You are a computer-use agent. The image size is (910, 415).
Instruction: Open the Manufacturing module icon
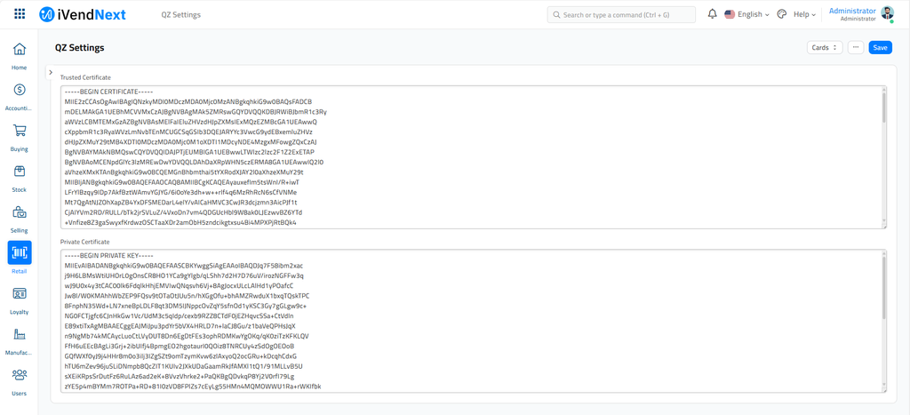pos(19,335)
